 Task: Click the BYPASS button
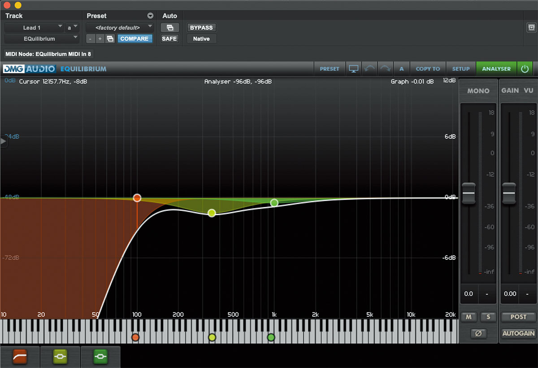click(x=201, y=28)
